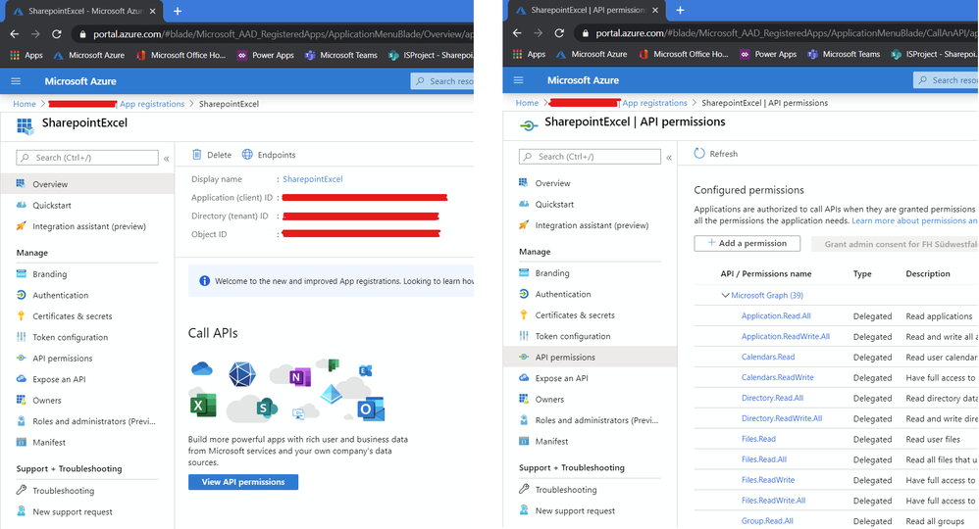The image size is (979, 529).
Task: Open Files.Read permission
Action: (758, 439)
